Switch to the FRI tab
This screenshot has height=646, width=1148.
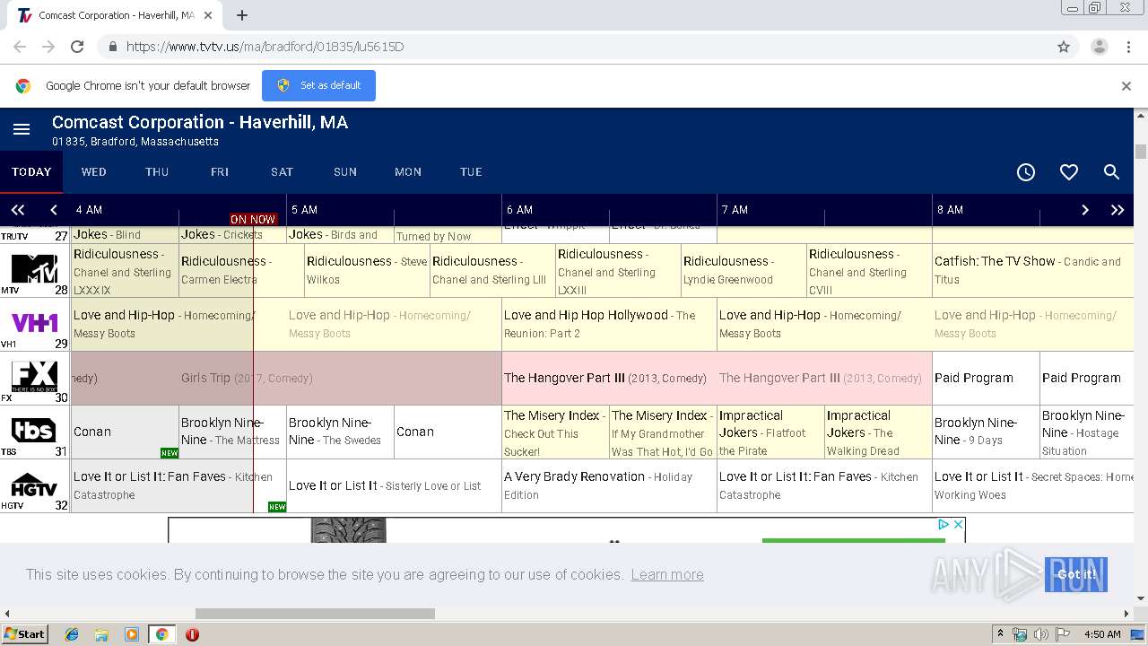click(x=220, y=172)
